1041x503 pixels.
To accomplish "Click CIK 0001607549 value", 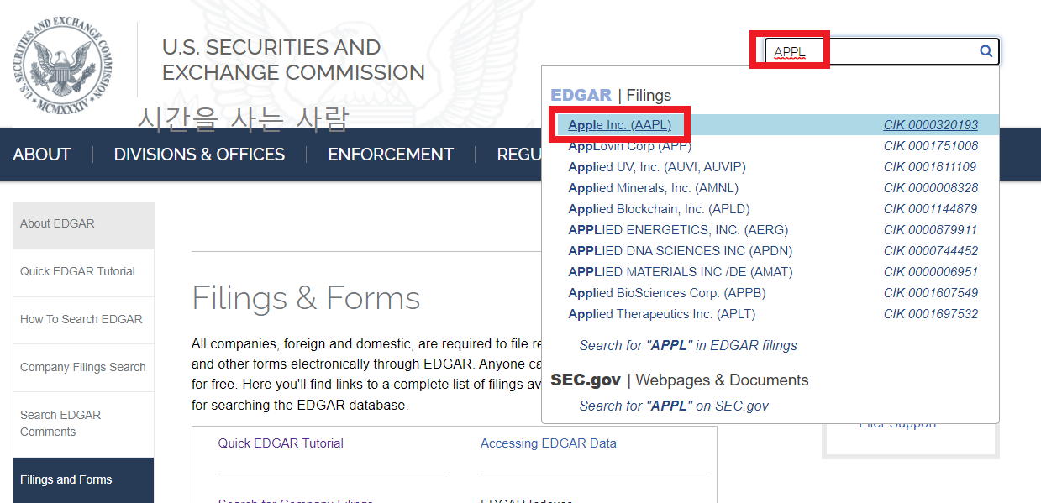I will (931, 293).
